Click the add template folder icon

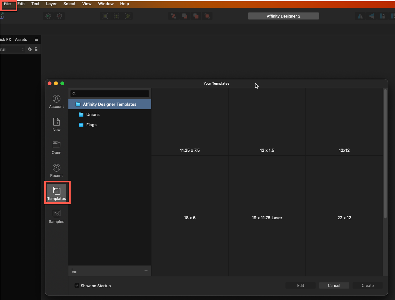tap(74, 271)
